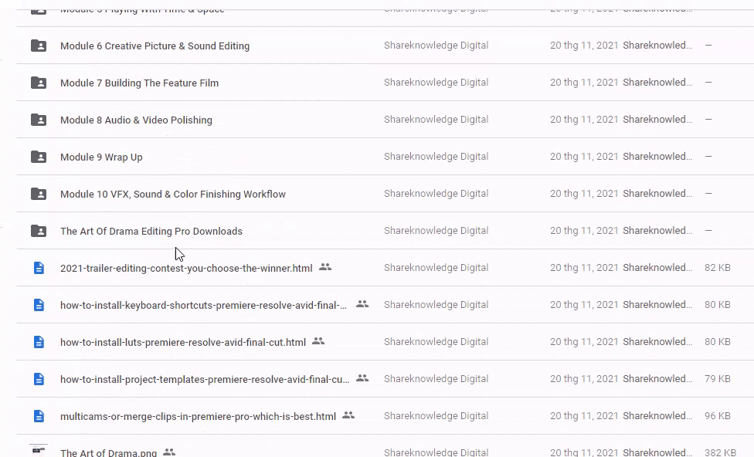Click the owner Shareknowledge Digital for Module 8
754x457 pixels.
(x=436, y=120)
